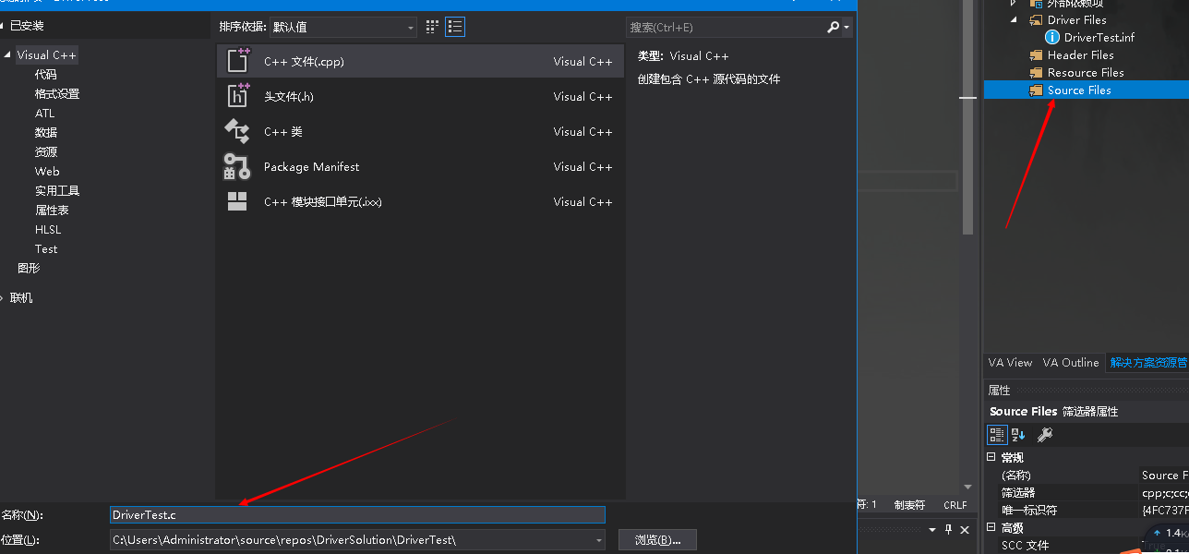Sort properties alphabetically icon
Image resolution: width=1189 pixels, height=554 pixels.
coord(1019,434)
